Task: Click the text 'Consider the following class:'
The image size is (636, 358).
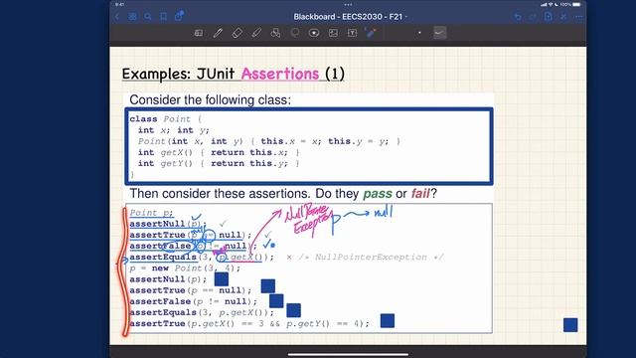Action: click(210, 99)
